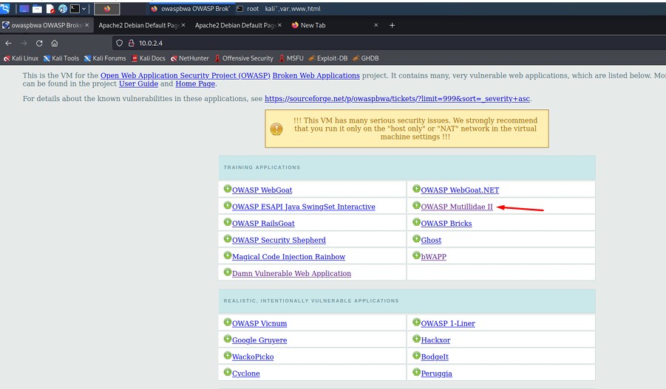666x389 pixels.
Task: Expand plus icon beside OWASP Security Shepherd
Action: (228, 238)
